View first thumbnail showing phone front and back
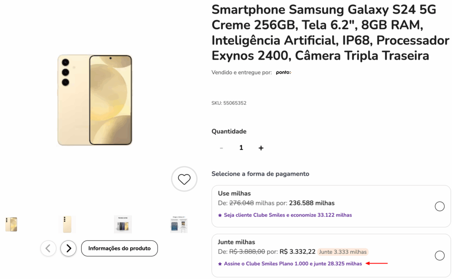 click(11, 224)
